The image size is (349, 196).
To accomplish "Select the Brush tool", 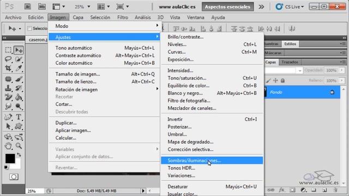I will coord(19,79).
